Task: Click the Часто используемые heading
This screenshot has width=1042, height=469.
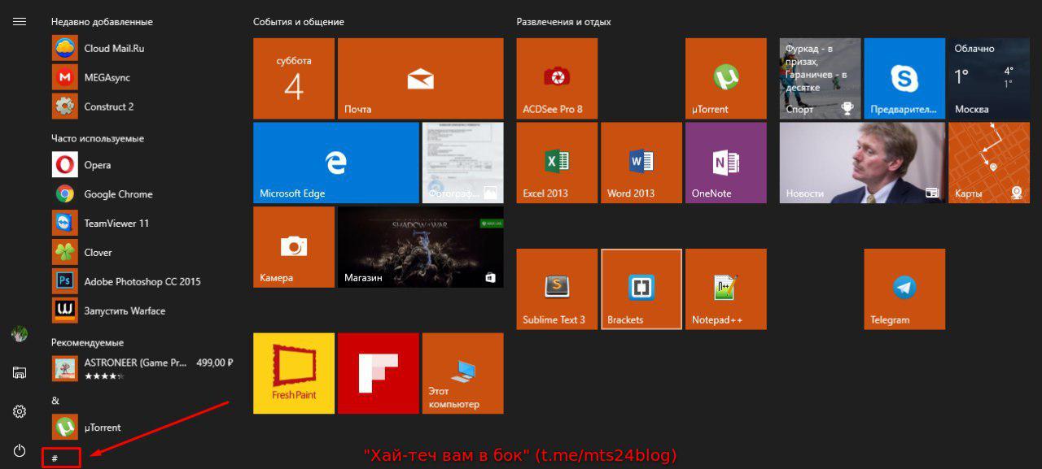Action: pos(98,139)
